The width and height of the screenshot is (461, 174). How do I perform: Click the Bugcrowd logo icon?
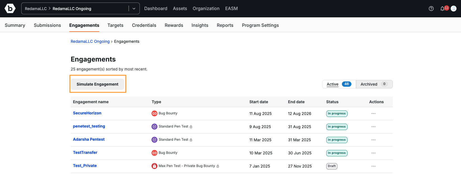point(10,9)
